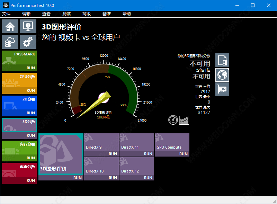Click the 99% percentile gauge marker
Image resolution: width=277 pixels, height=204 pixels.
coord(124,105)
